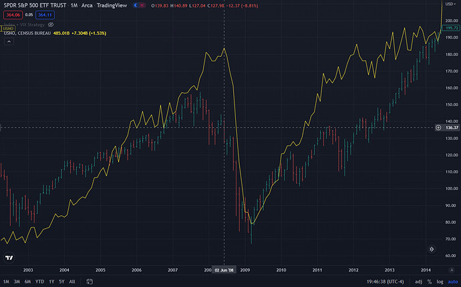Click the round A auto-fit button below price axis
Screen dimensions: 461x287
pos(452,270)
